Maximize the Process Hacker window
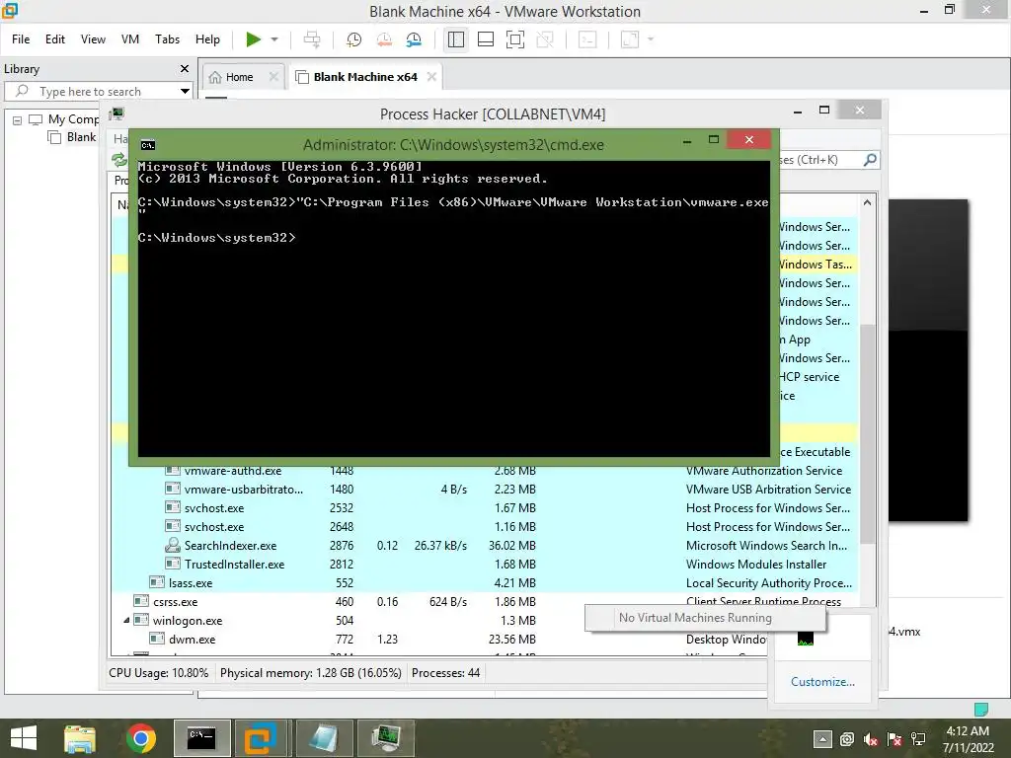Screen dimensions: 1011x758 824,111
